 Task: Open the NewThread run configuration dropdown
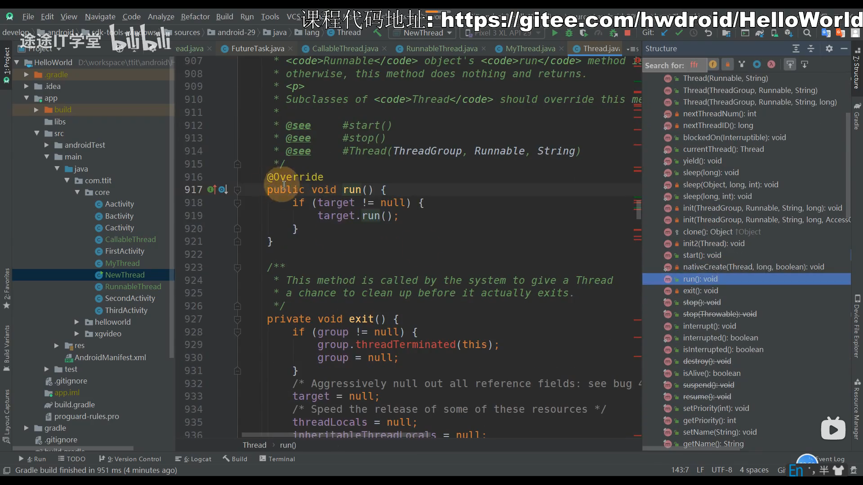[423, 33]
